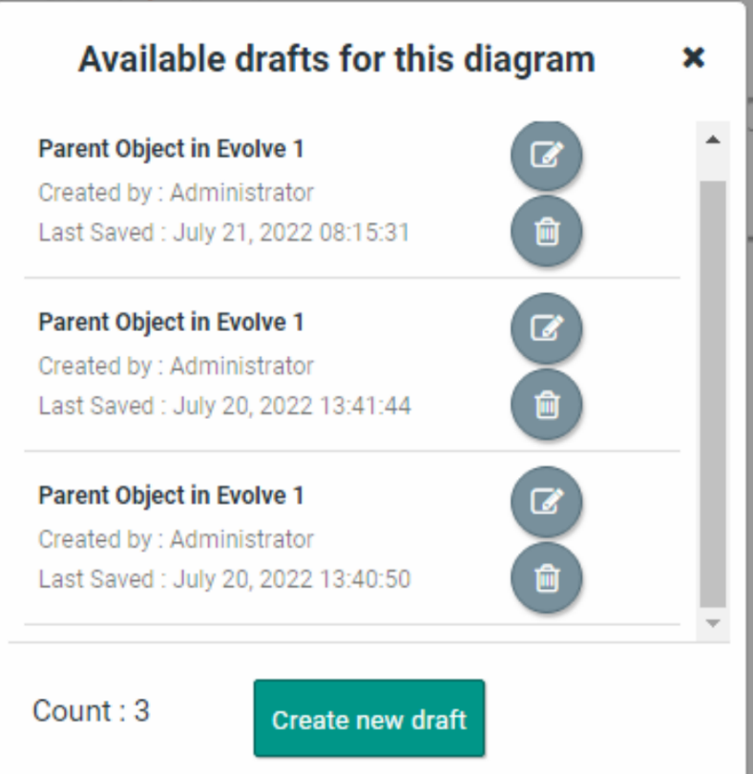Click 'Created by : Administrator' in the July 21 draft
Screen dimensions: 753x774
click(x=176, y=193)
